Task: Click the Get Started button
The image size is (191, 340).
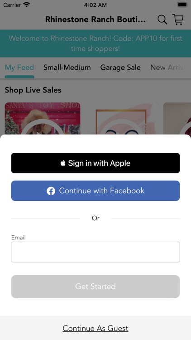Action: (x=95, y=287)
